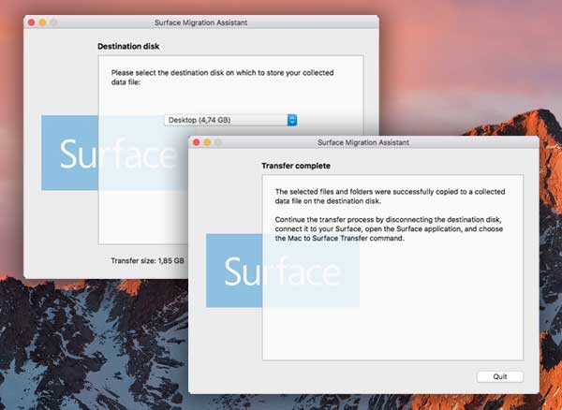Click front window title Surface Migration Assistant
The height and width of the screenshot is (410, 562).
point(363,142)
